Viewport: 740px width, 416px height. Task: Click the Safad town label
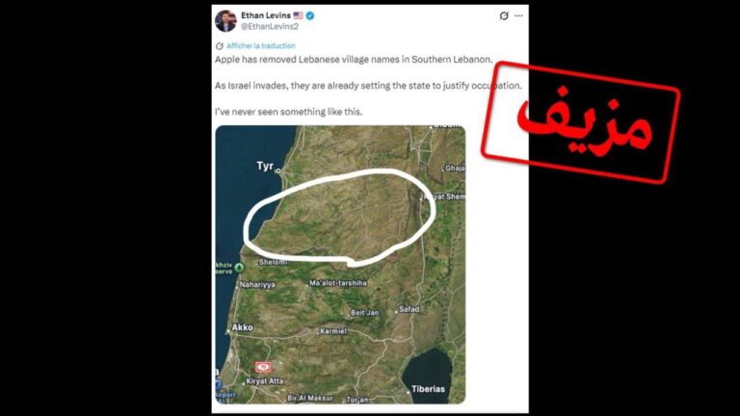tap(410, 309)
